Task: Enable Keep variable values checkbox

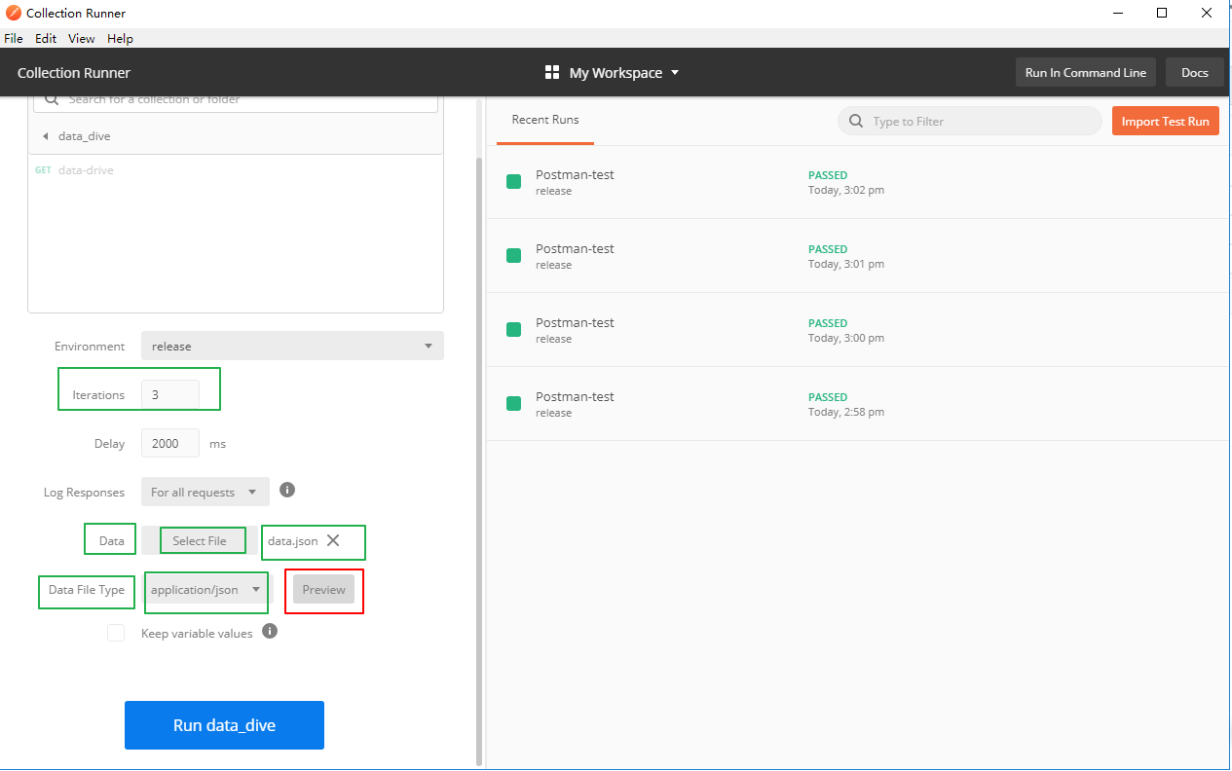Action: click(116, 633)
